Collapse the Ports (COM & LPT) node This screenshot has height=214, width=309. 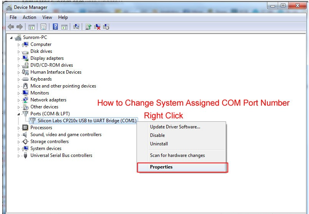pos(19,114)
